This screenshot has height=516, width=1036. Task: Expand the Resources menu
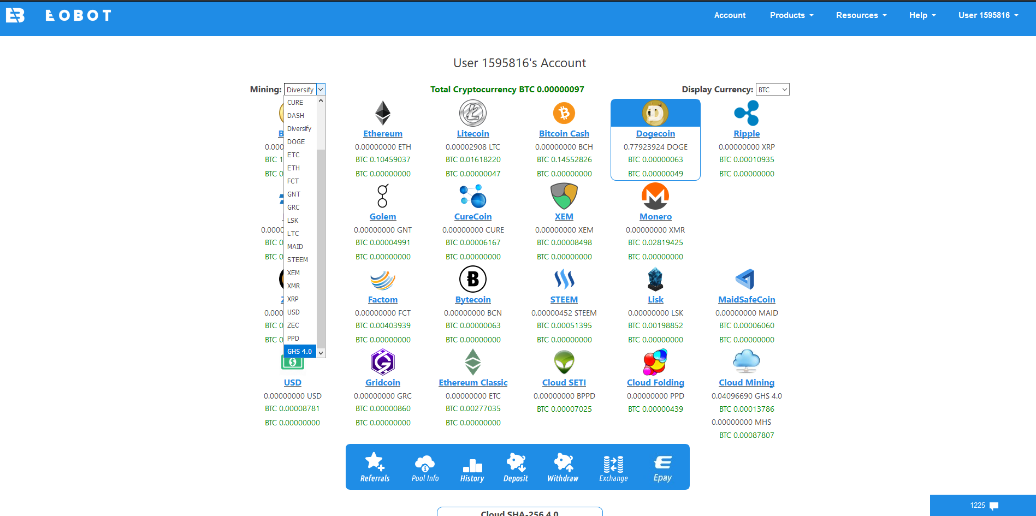(861, 15)
